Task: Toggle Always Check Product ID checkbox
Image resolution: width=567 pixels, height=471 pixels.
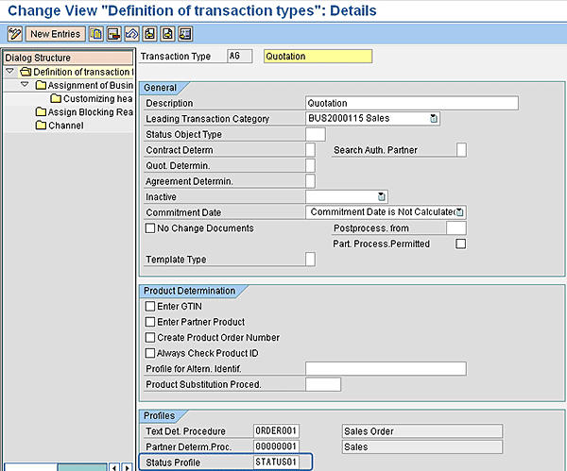Action: pos(150,353)
